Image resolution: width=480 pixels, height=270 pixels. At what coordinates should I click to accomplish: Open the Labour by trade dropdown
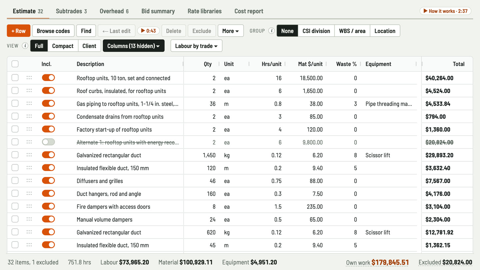[196, 46]
